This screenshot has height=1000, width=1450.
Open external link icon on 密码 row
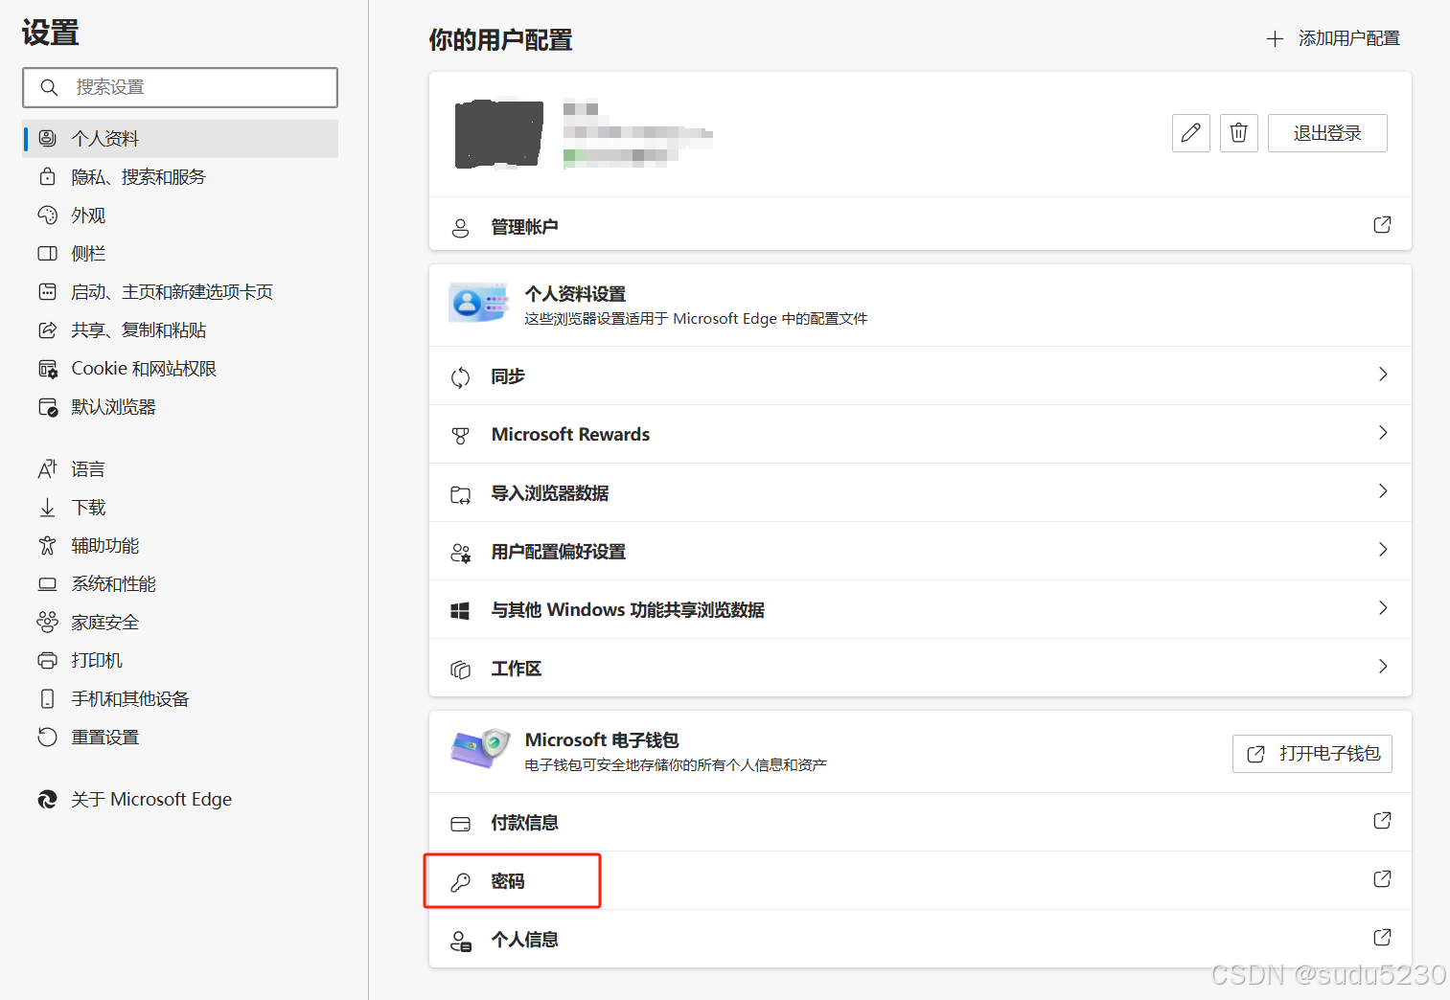tap(1382, 879)
